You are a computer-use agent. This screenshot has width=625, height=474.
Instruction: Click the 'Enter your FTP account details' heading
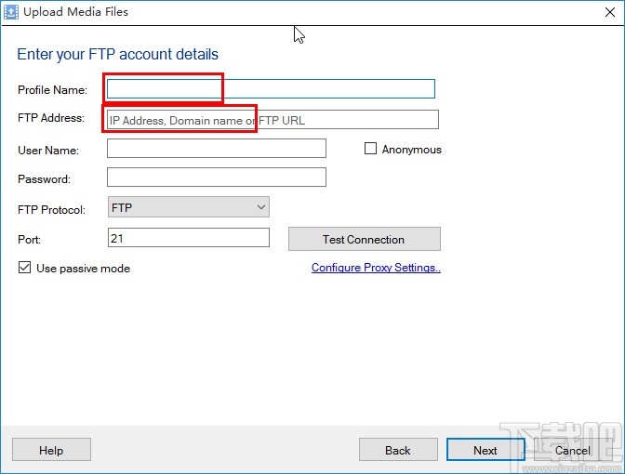118,54
